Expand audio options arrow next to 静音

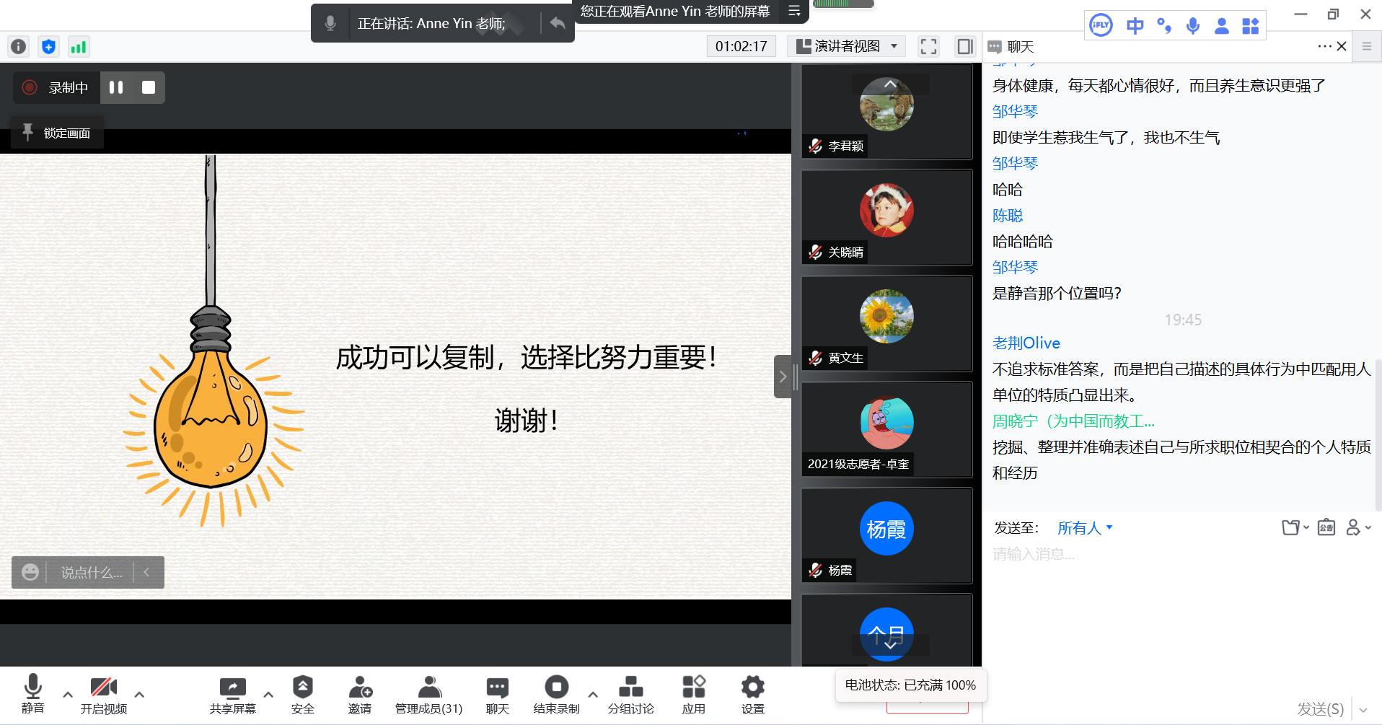coord(68,695)
